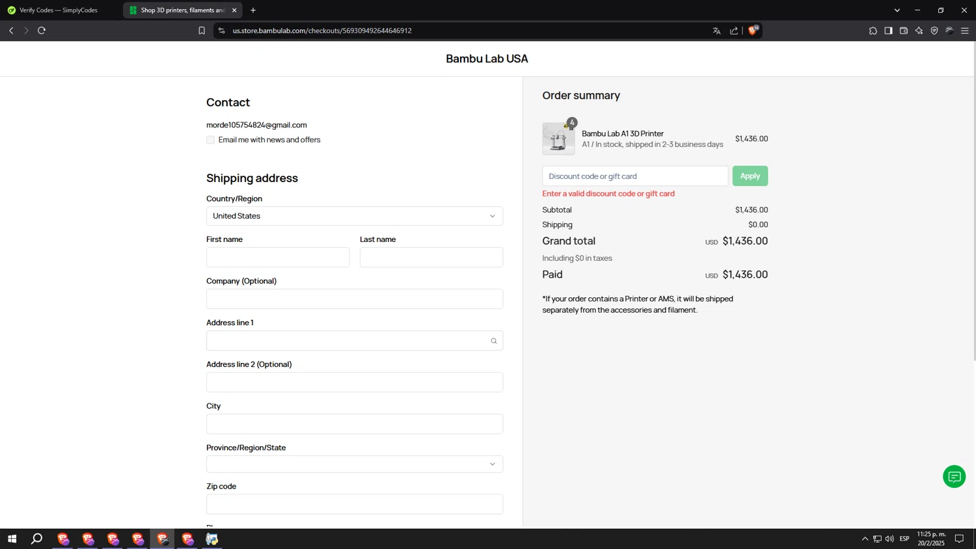Click the Bambu Lab USA store title
Screen dimensions: 976x549
coord(487,59)
